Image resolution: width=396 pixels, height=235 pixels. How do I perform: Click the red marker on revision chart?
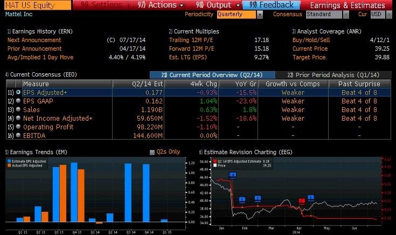tap(302, 201)
